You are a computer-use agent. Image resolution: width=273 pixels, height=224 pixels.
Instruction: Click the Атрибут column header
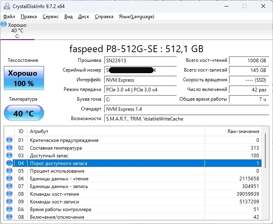pos(39,131)
